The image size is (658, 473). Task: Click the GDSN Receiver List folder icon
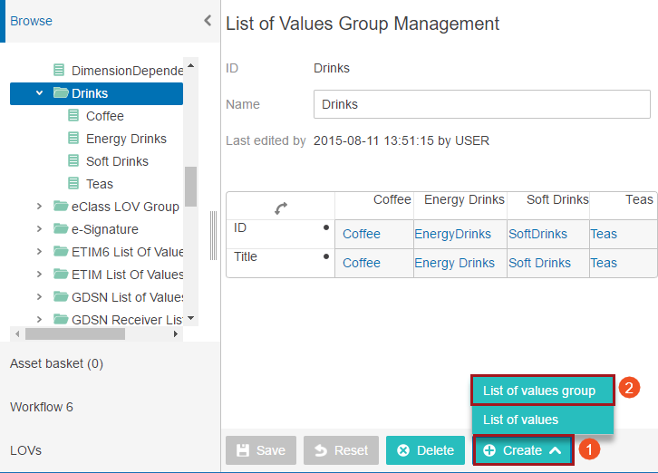(61, 319)
